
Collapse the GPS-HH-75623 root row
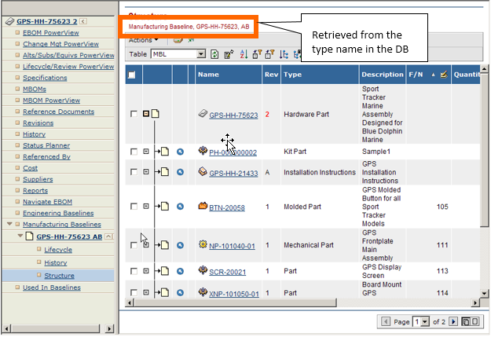click(146, 115)
